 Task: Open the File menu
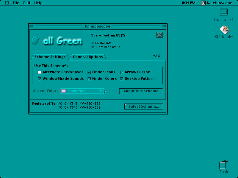click(x=16, y=3)
